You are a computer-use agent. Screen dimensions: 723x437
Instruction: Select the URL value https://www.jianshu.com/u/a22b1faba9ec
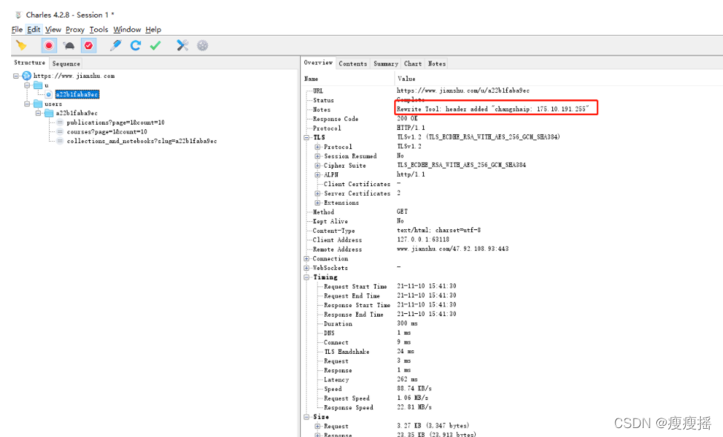(463, 91)
